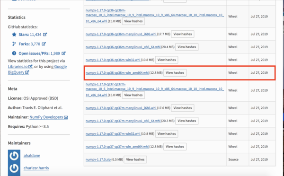Click License: OSI Approved (BSD) text
This screenshot has width=284, height=176.
[33, 98]
